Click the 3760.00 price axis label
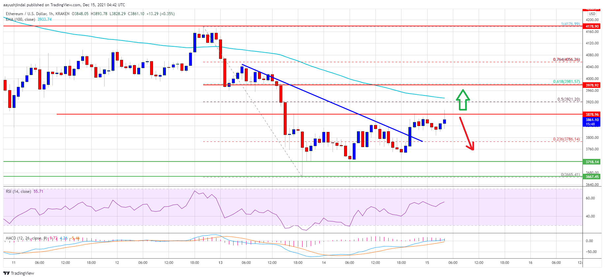The height and width of the screenshot is (279, 605). 592,149
